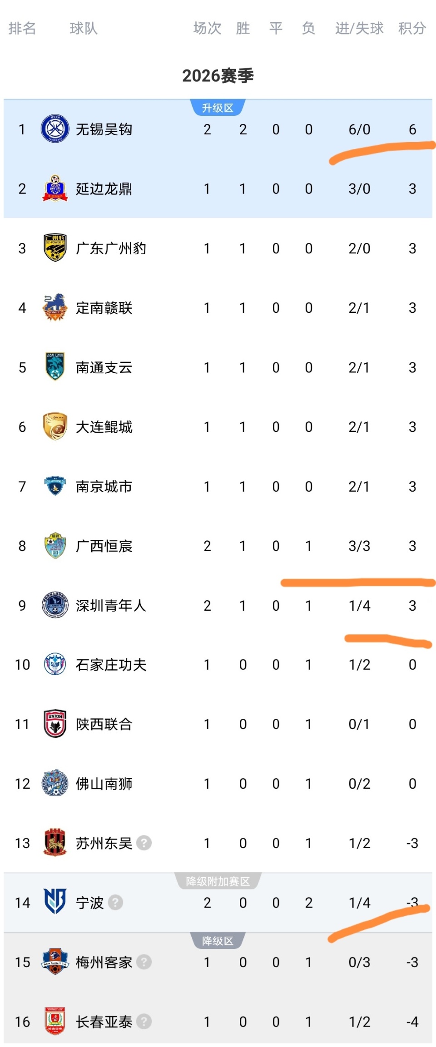Tap the 广东广州豹 club badge

pyautogui.click(x=55, y=248)
